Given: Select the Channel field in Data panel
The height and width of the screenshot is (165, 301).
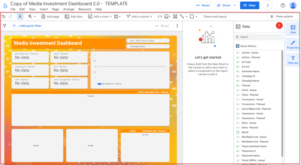Looking at the screenshot, I should tap(246, 85).
